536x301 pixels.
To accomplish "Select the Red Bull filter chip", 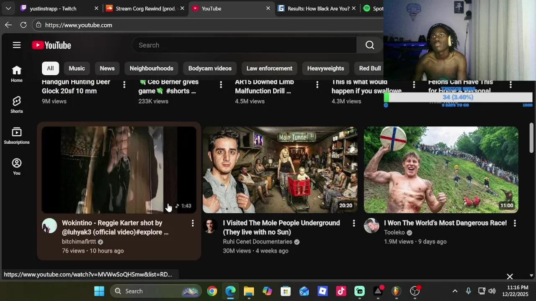I will pyautogui.click(x=370, y=68).
